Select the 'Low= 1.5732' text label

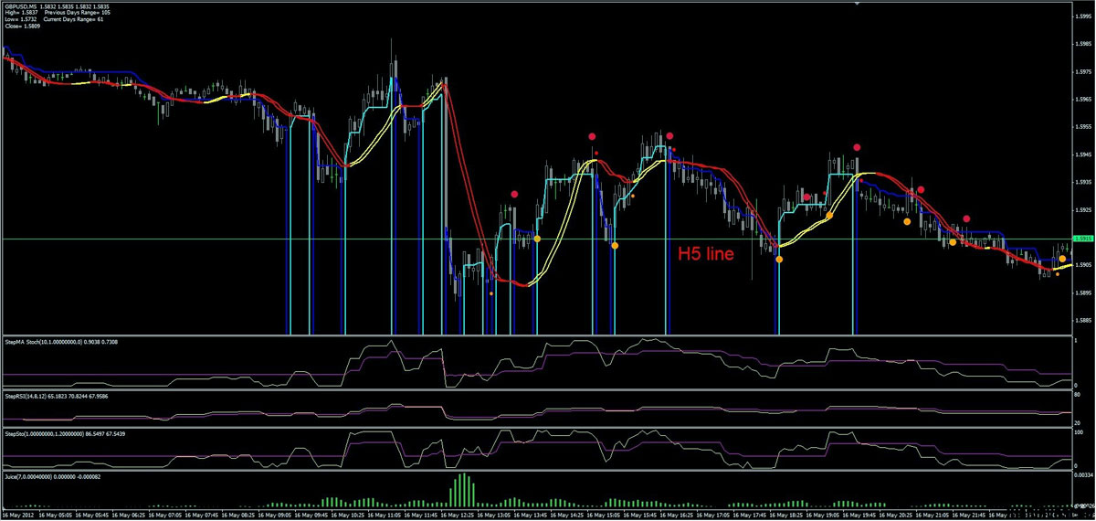click(19, 21)
